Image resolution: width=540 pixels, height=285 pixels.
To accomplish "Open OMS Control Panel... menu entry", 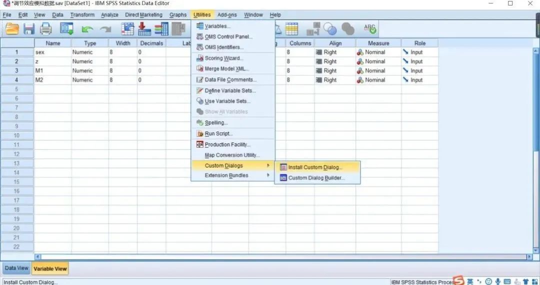I will [x=233, y=37].
